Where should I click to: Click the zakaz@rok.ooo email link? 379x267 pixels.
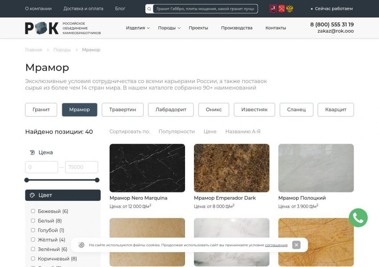(x=335, y=31)
